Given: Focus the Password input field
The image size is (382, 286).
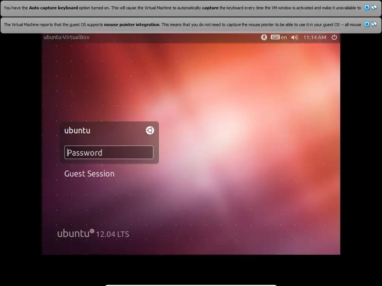Looking at the screenshot, I should click(x=109, y=152).
